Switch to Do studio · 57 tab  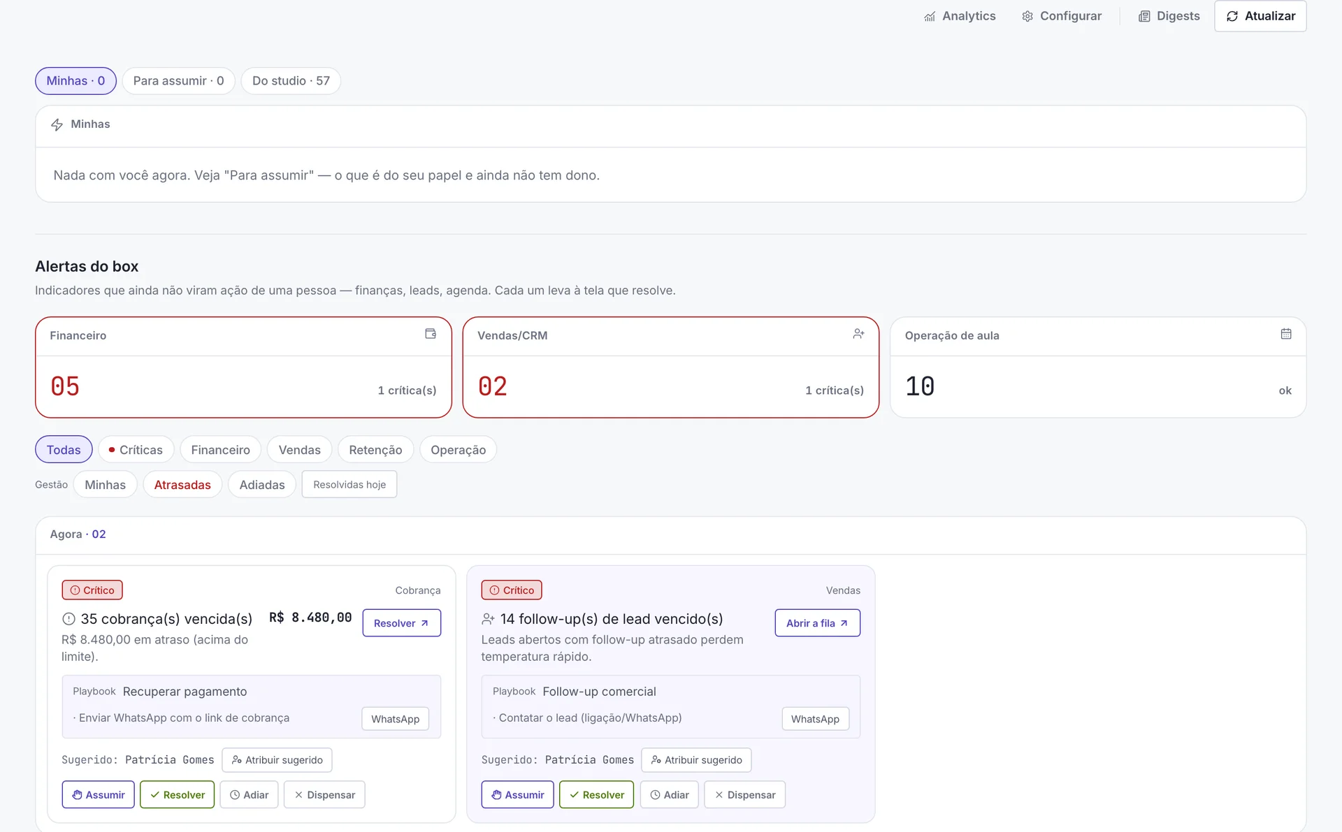click(291, 81)
